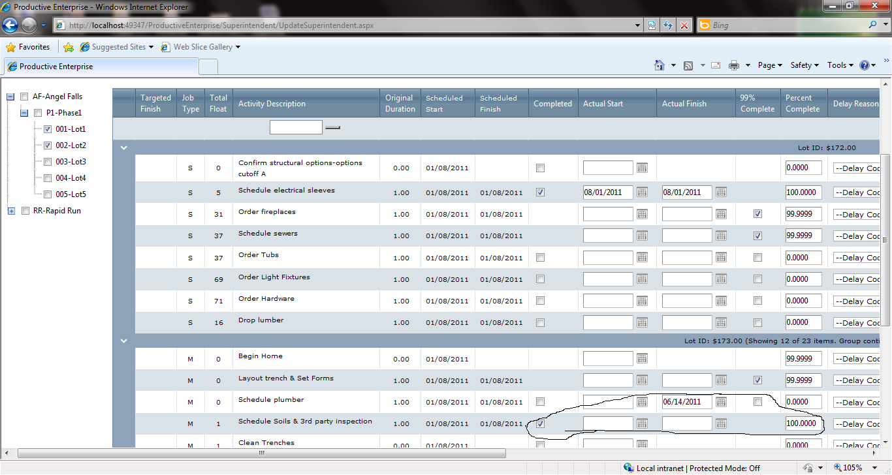Collapse the Lot ID $172.00 group
The width and height of the screenshot is (892, 475).
(x=123, y=148)
